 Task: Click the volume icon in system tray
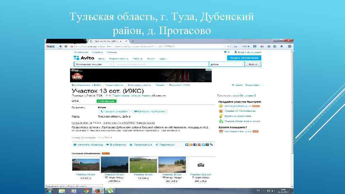pyautogui.click(x=273, y=191)
